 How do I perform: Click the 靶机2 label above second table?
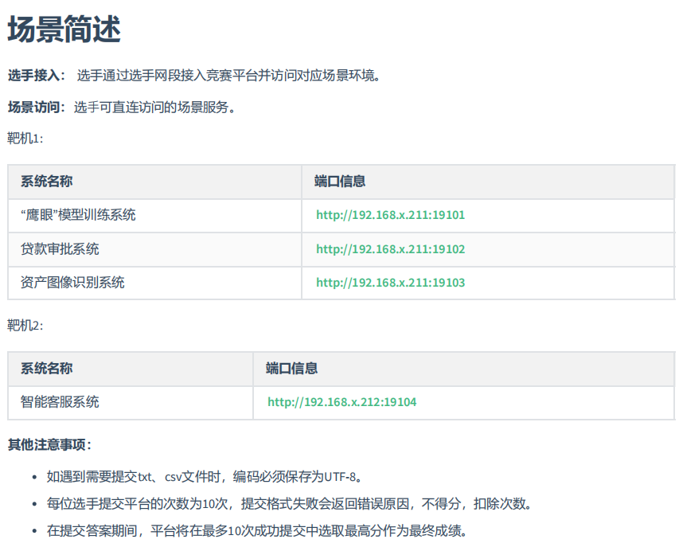coord(25,325)
